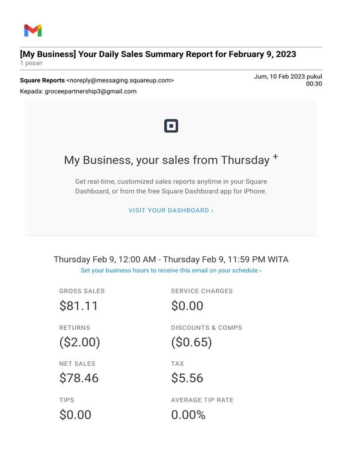Click the Service Charges amount $0.00
This screenshot has height=454, width=341.
tap(187, 306)
